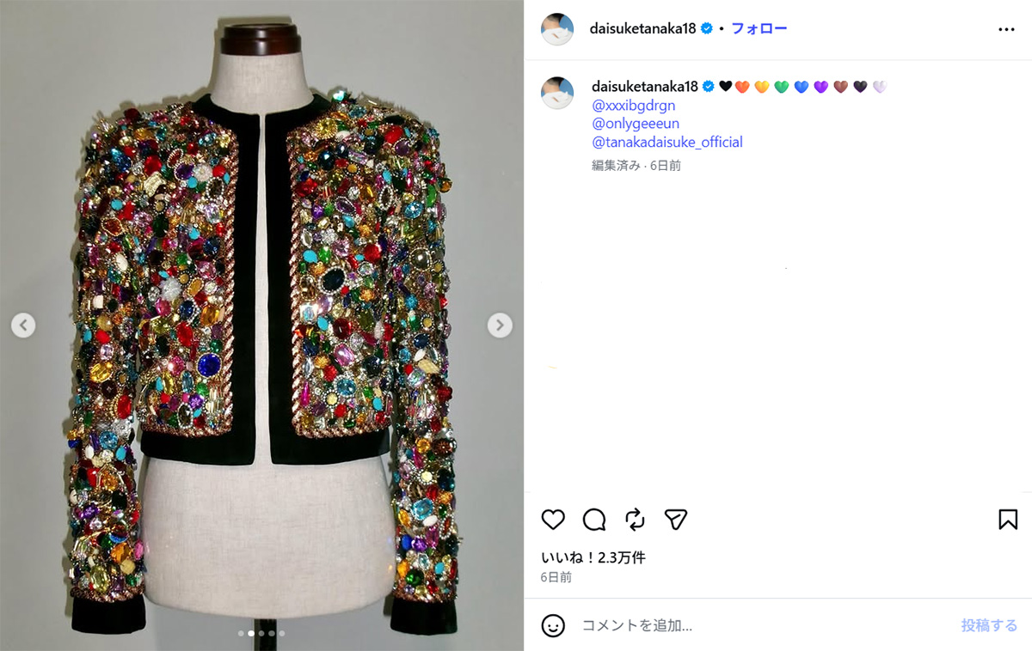Open @onlygeeeun mention link

[x=636, y=124]
